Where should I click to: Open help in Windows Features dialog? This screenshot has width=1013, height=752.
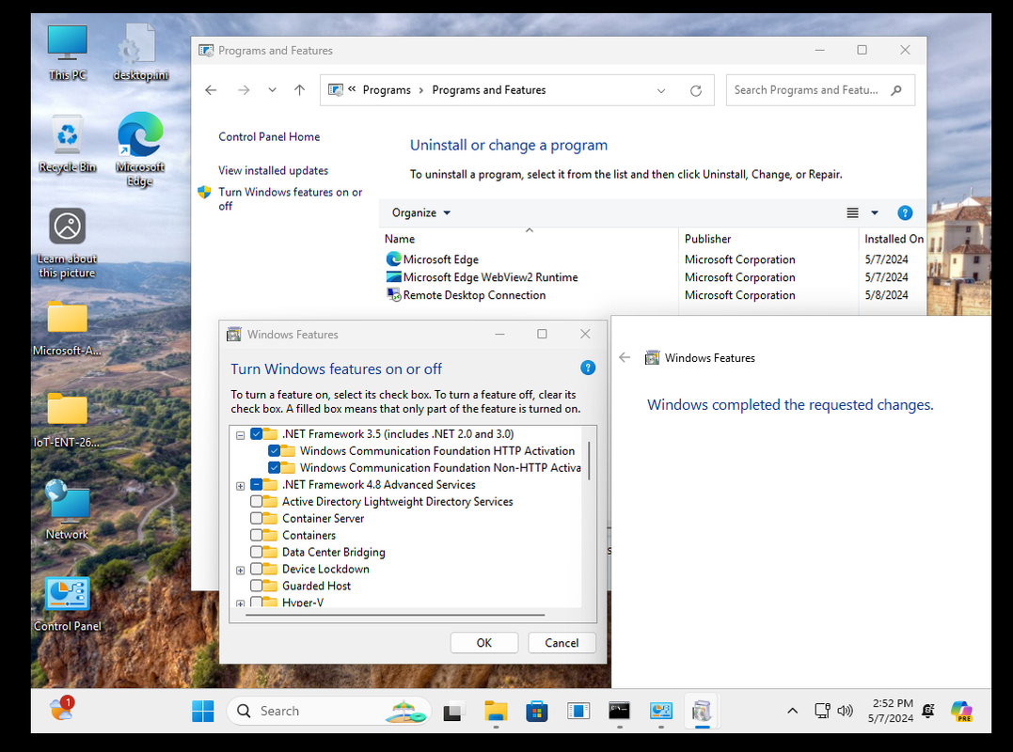(x=588, y=368)
